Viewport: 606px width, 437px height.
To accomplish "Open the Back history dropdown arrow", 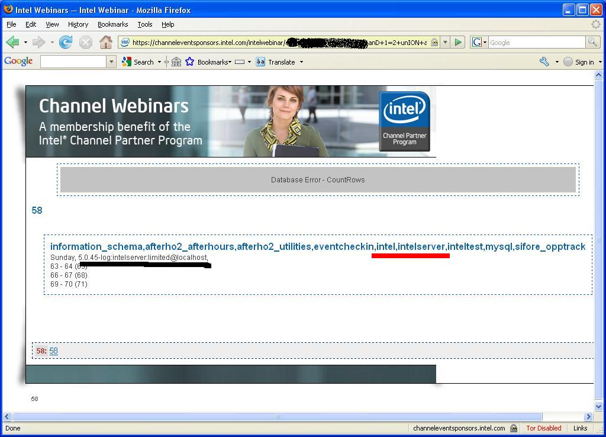I will tap(25, 42).
